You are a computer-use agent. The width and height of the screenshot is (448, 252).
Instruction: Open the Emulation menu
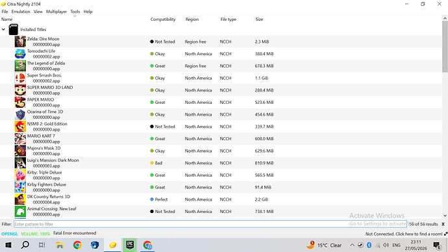[21, 12]
